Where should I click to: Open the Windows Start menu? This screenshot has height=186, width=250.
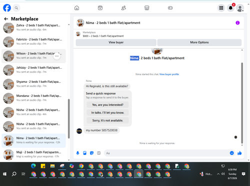pos(4,174)
